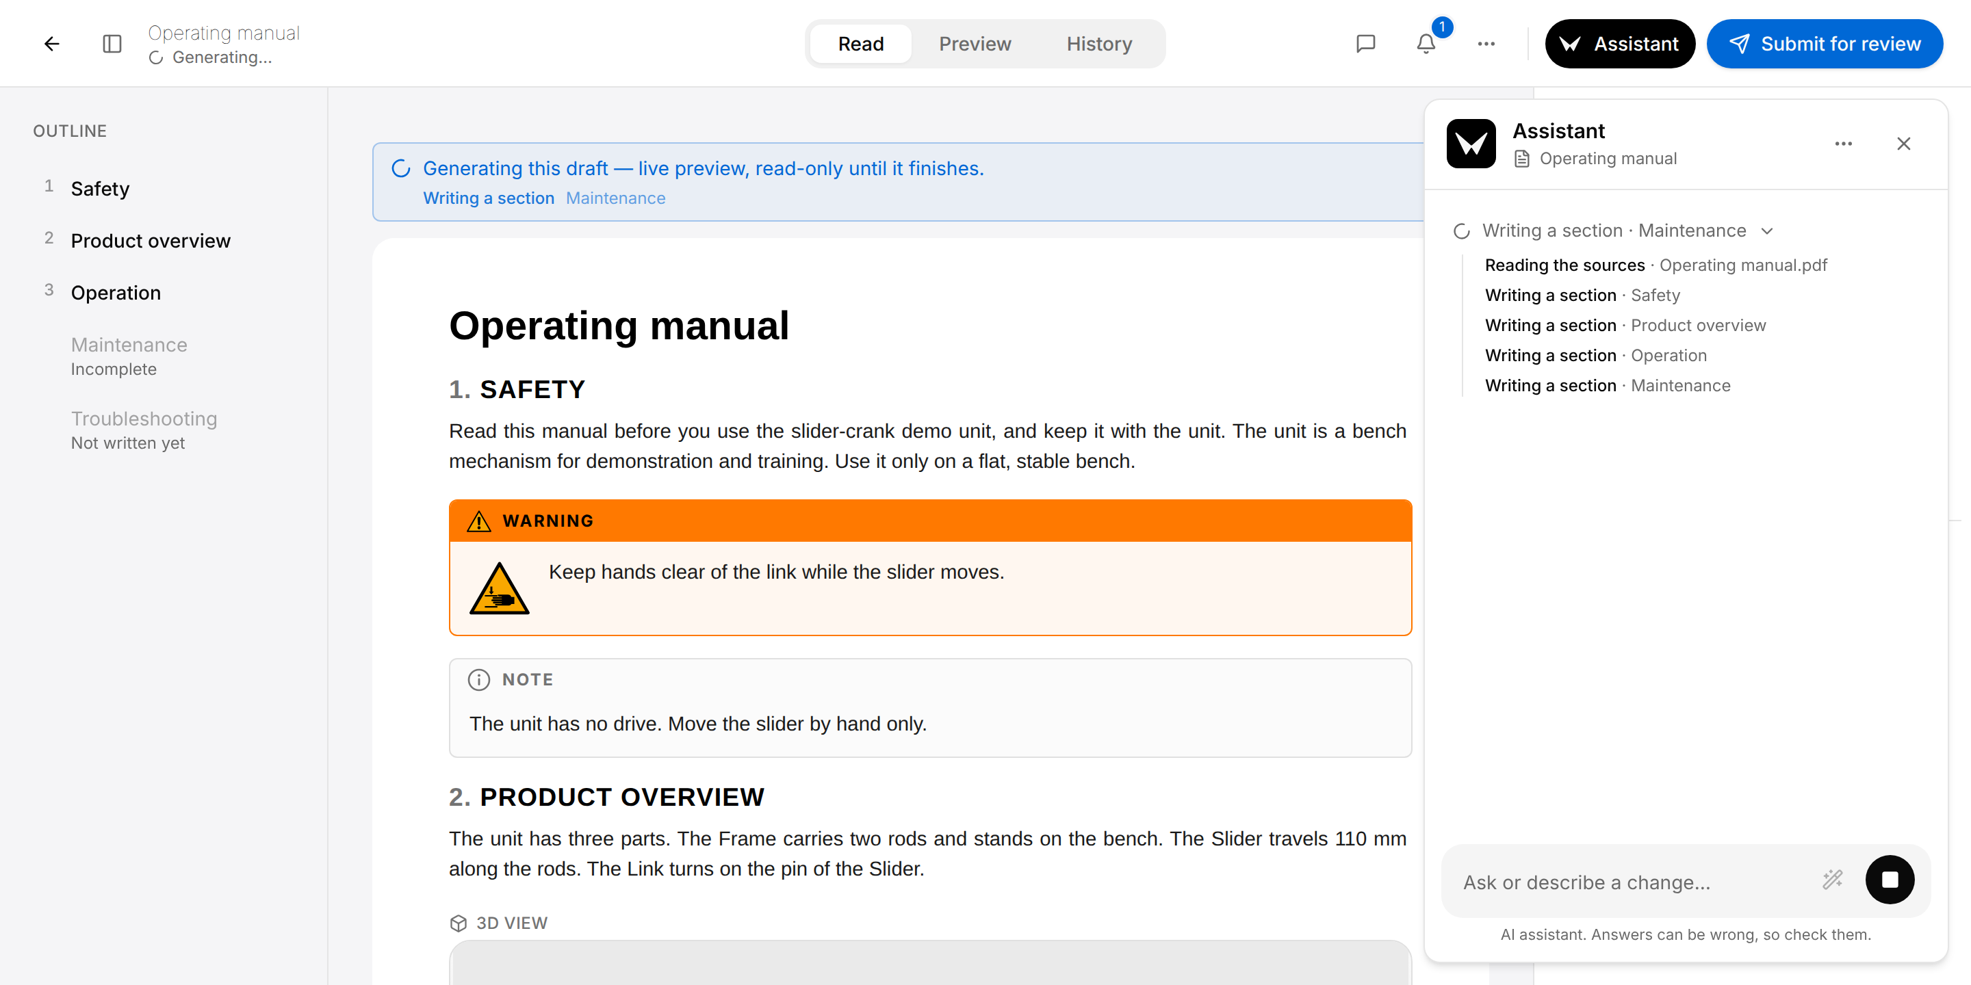Go to Product overview in the outline
1971x985 pixels.
pos(151,241)
